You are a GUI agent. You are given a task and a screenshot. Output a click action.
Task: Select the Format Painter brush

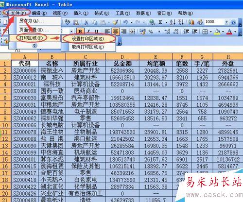coord(115,22)
